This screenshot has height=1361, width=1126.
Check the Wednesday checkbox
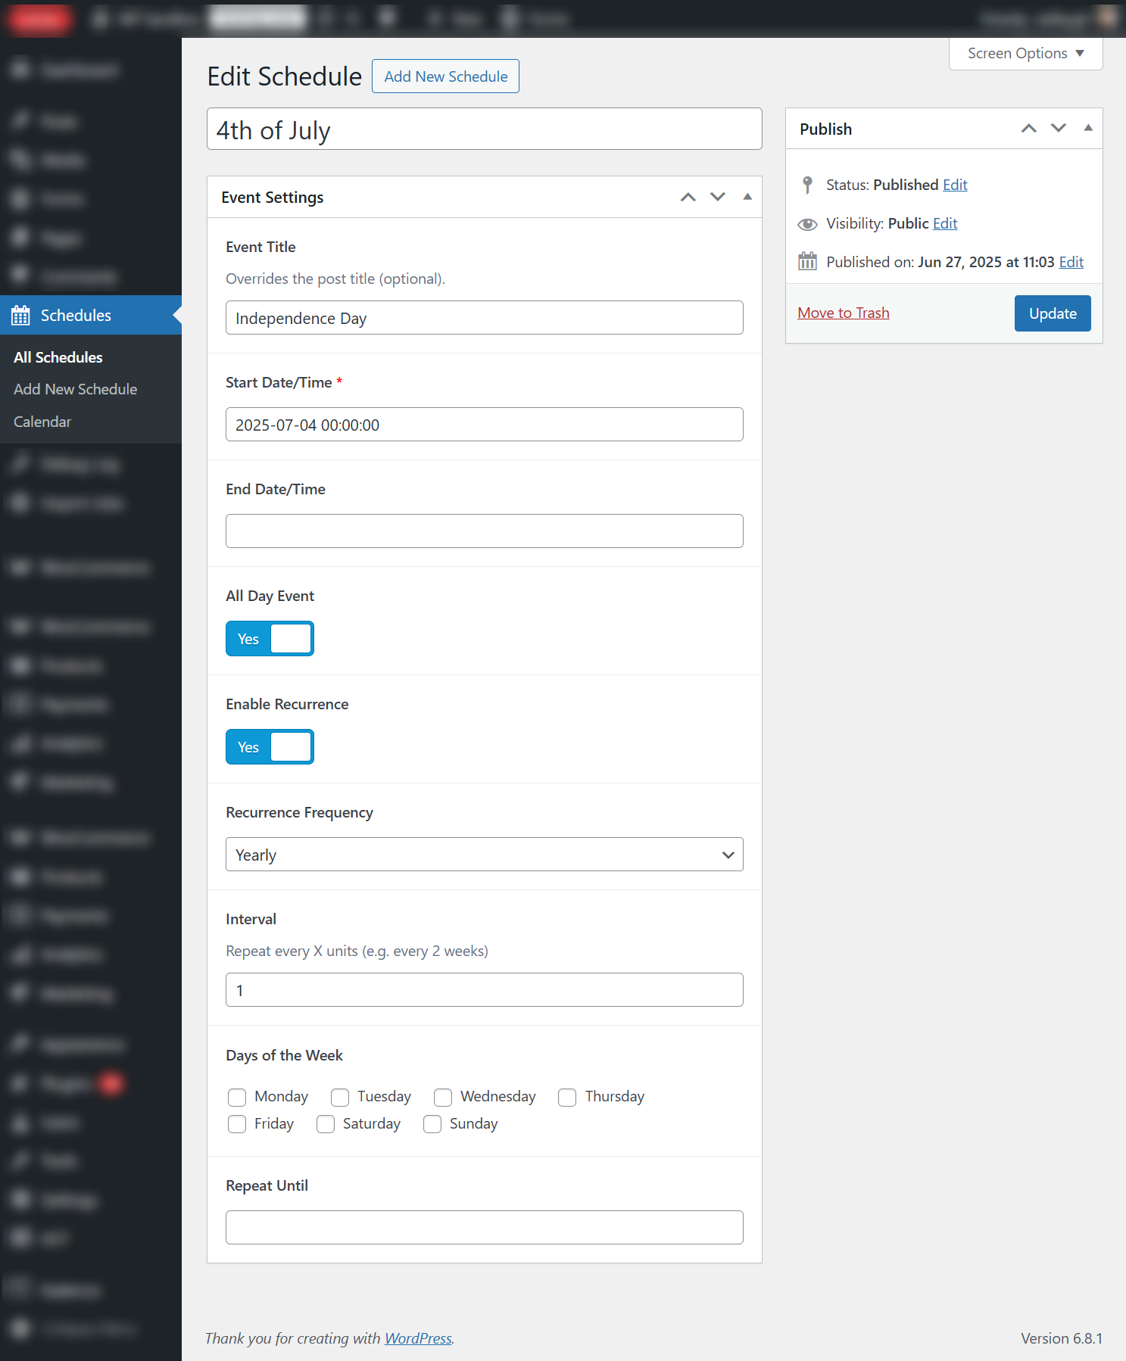click(443, 1097)
